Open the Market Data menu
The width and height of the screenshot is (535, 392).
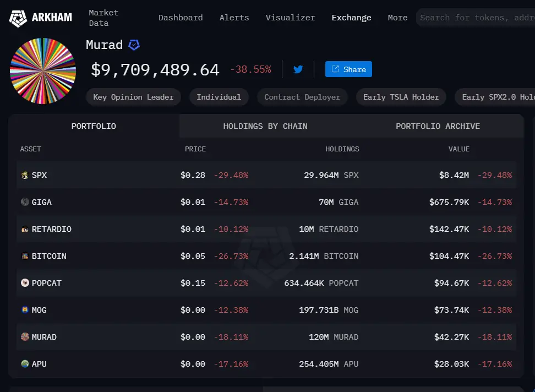tap(103, 18)
